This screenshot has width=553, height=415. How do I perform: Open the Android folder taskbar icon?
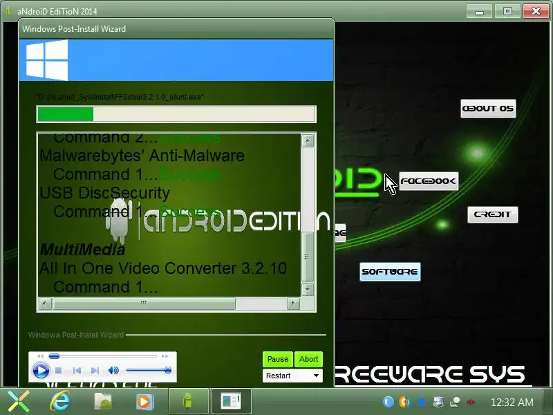(x=103, y=402)
